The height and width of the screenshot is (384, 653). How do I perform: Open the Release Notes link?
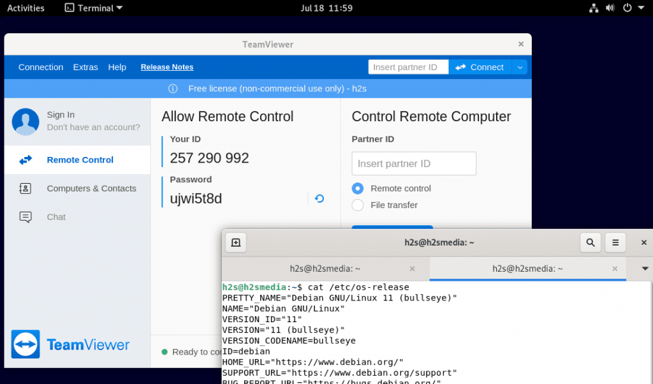(166, 66)
